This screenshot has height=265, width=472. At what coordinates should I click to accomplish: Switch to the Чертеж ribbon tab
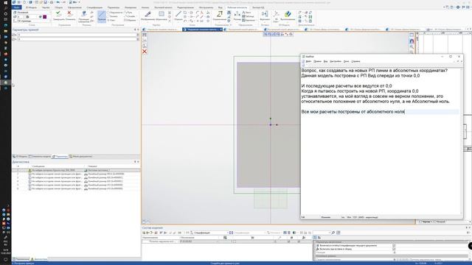point(46,7)
